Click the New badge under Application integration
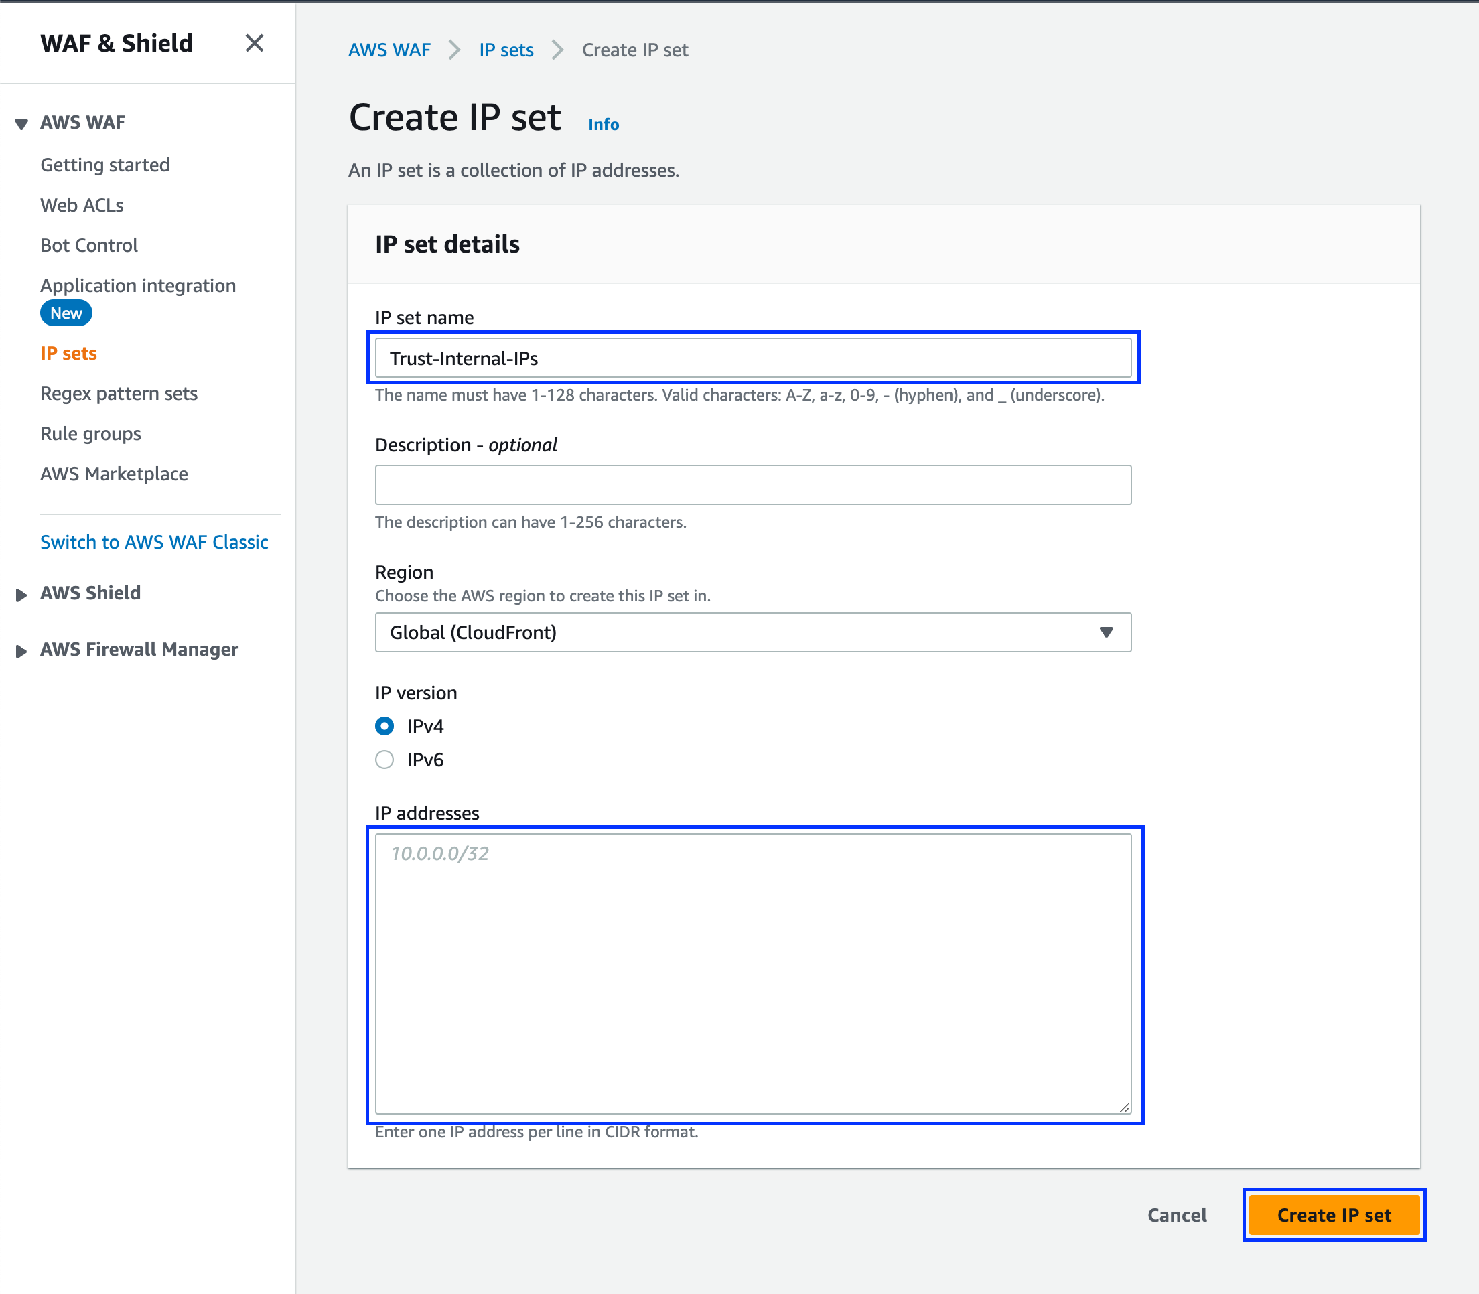1479x1294 pixels. 66,313
